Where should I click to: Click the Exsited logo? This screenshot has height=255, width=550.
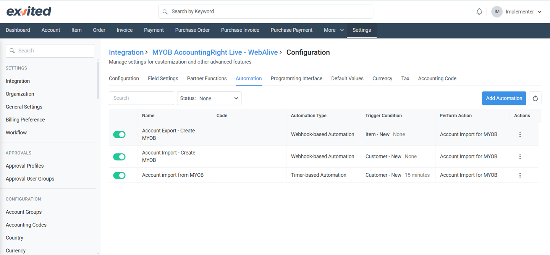coord(29,11)
